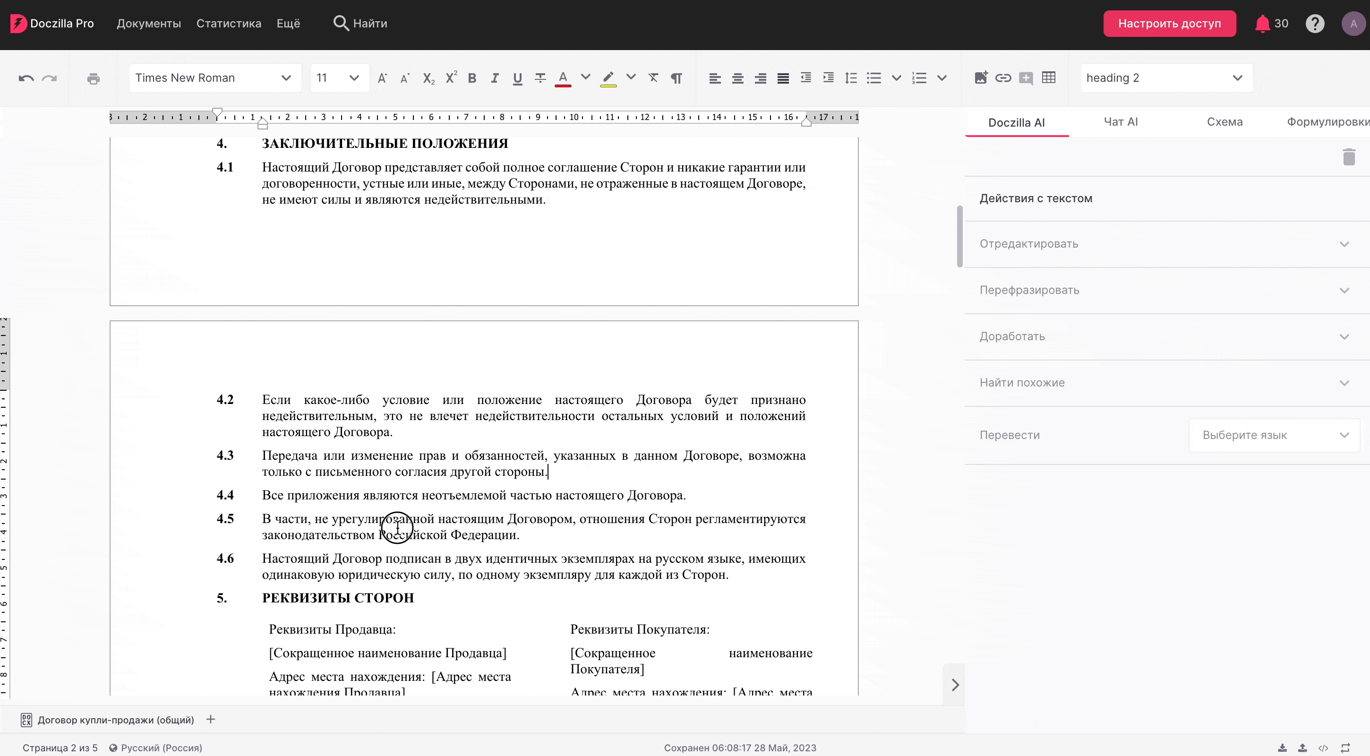Open the font size 11 dropdown
The height and width of the screenshot is (756, 1370).
[339, 78]
